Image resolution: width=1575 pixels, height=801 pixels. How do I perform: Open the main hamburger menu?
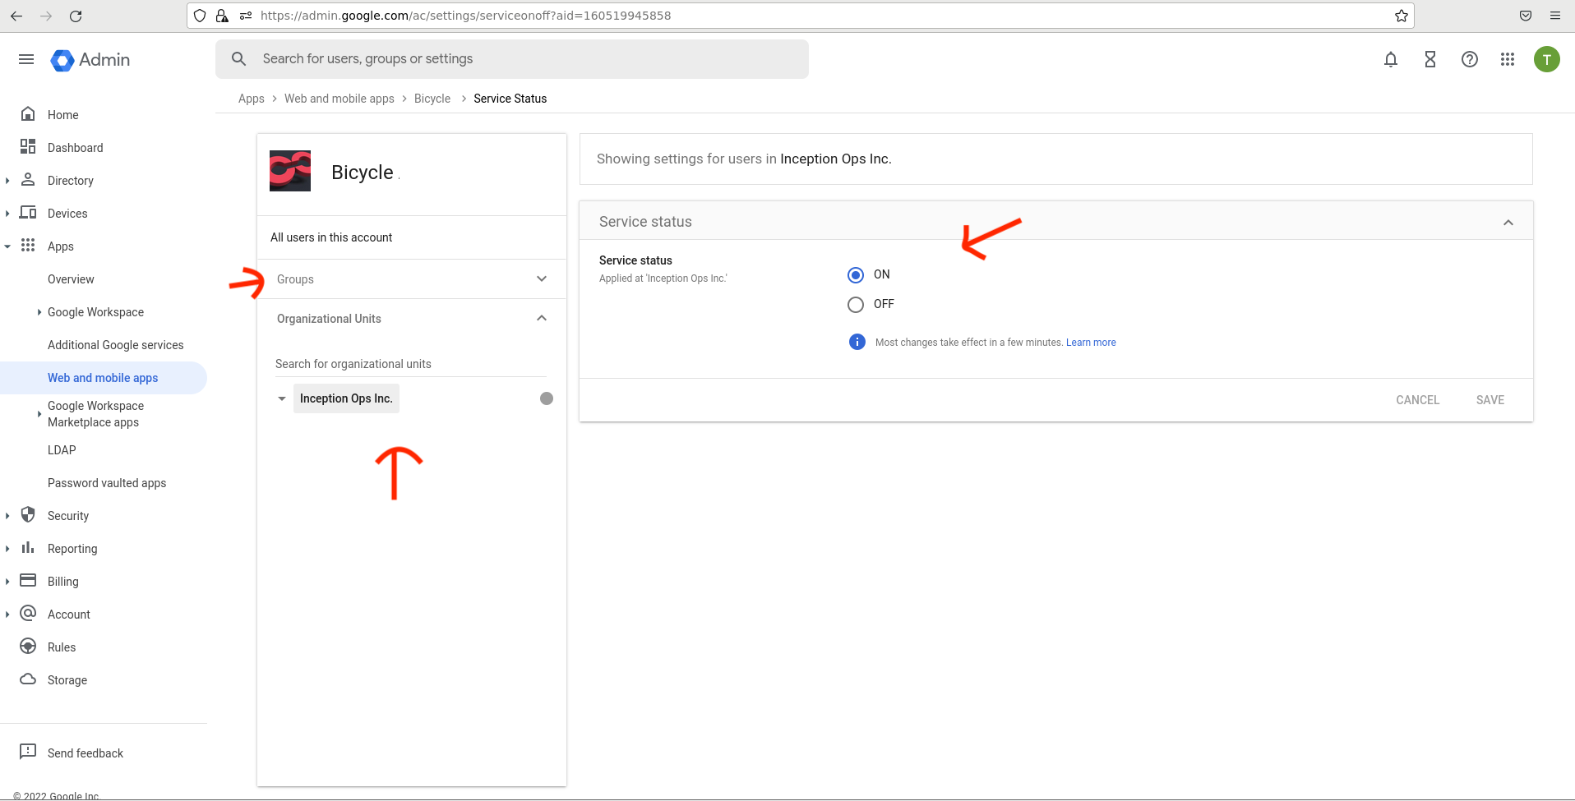click(26, 59)
